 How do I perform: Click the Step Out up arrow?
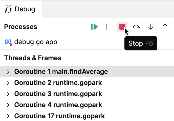pos(165,27)
